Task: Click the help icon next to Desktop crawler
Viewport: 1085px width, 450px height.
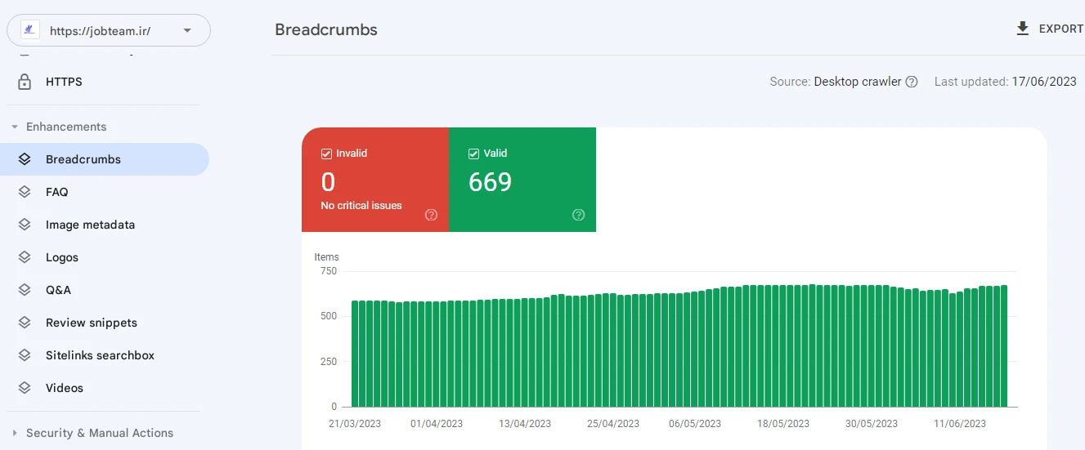Action: coord(912,82)
